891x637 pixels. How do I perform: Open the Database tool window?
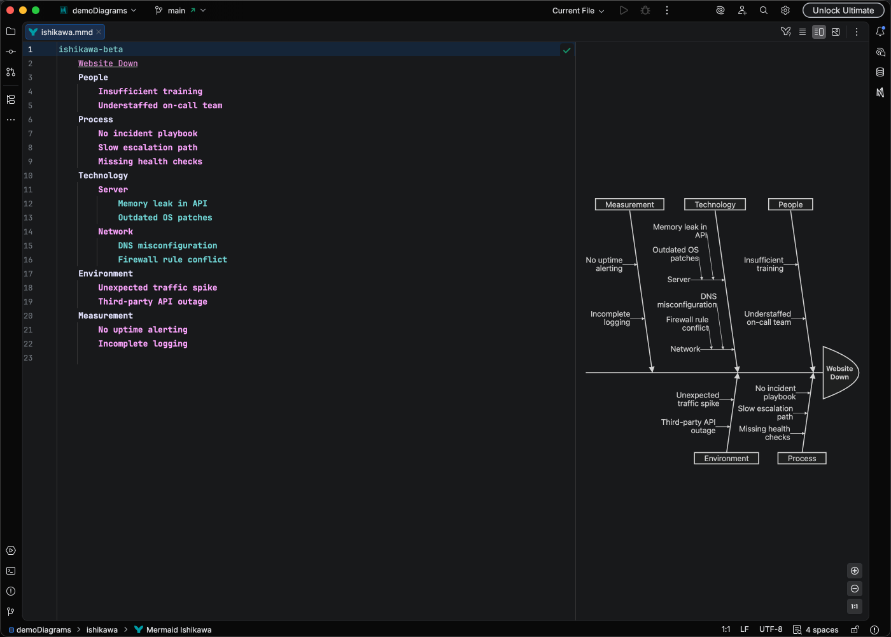pyautogui.click(x=881, y=71)
